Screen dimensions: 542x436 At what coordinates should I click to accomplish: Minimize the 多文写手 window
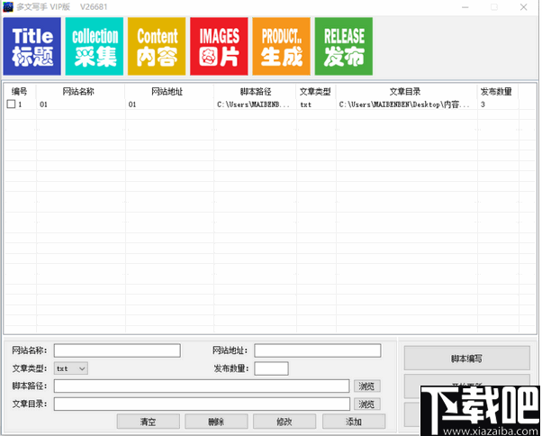465,7
